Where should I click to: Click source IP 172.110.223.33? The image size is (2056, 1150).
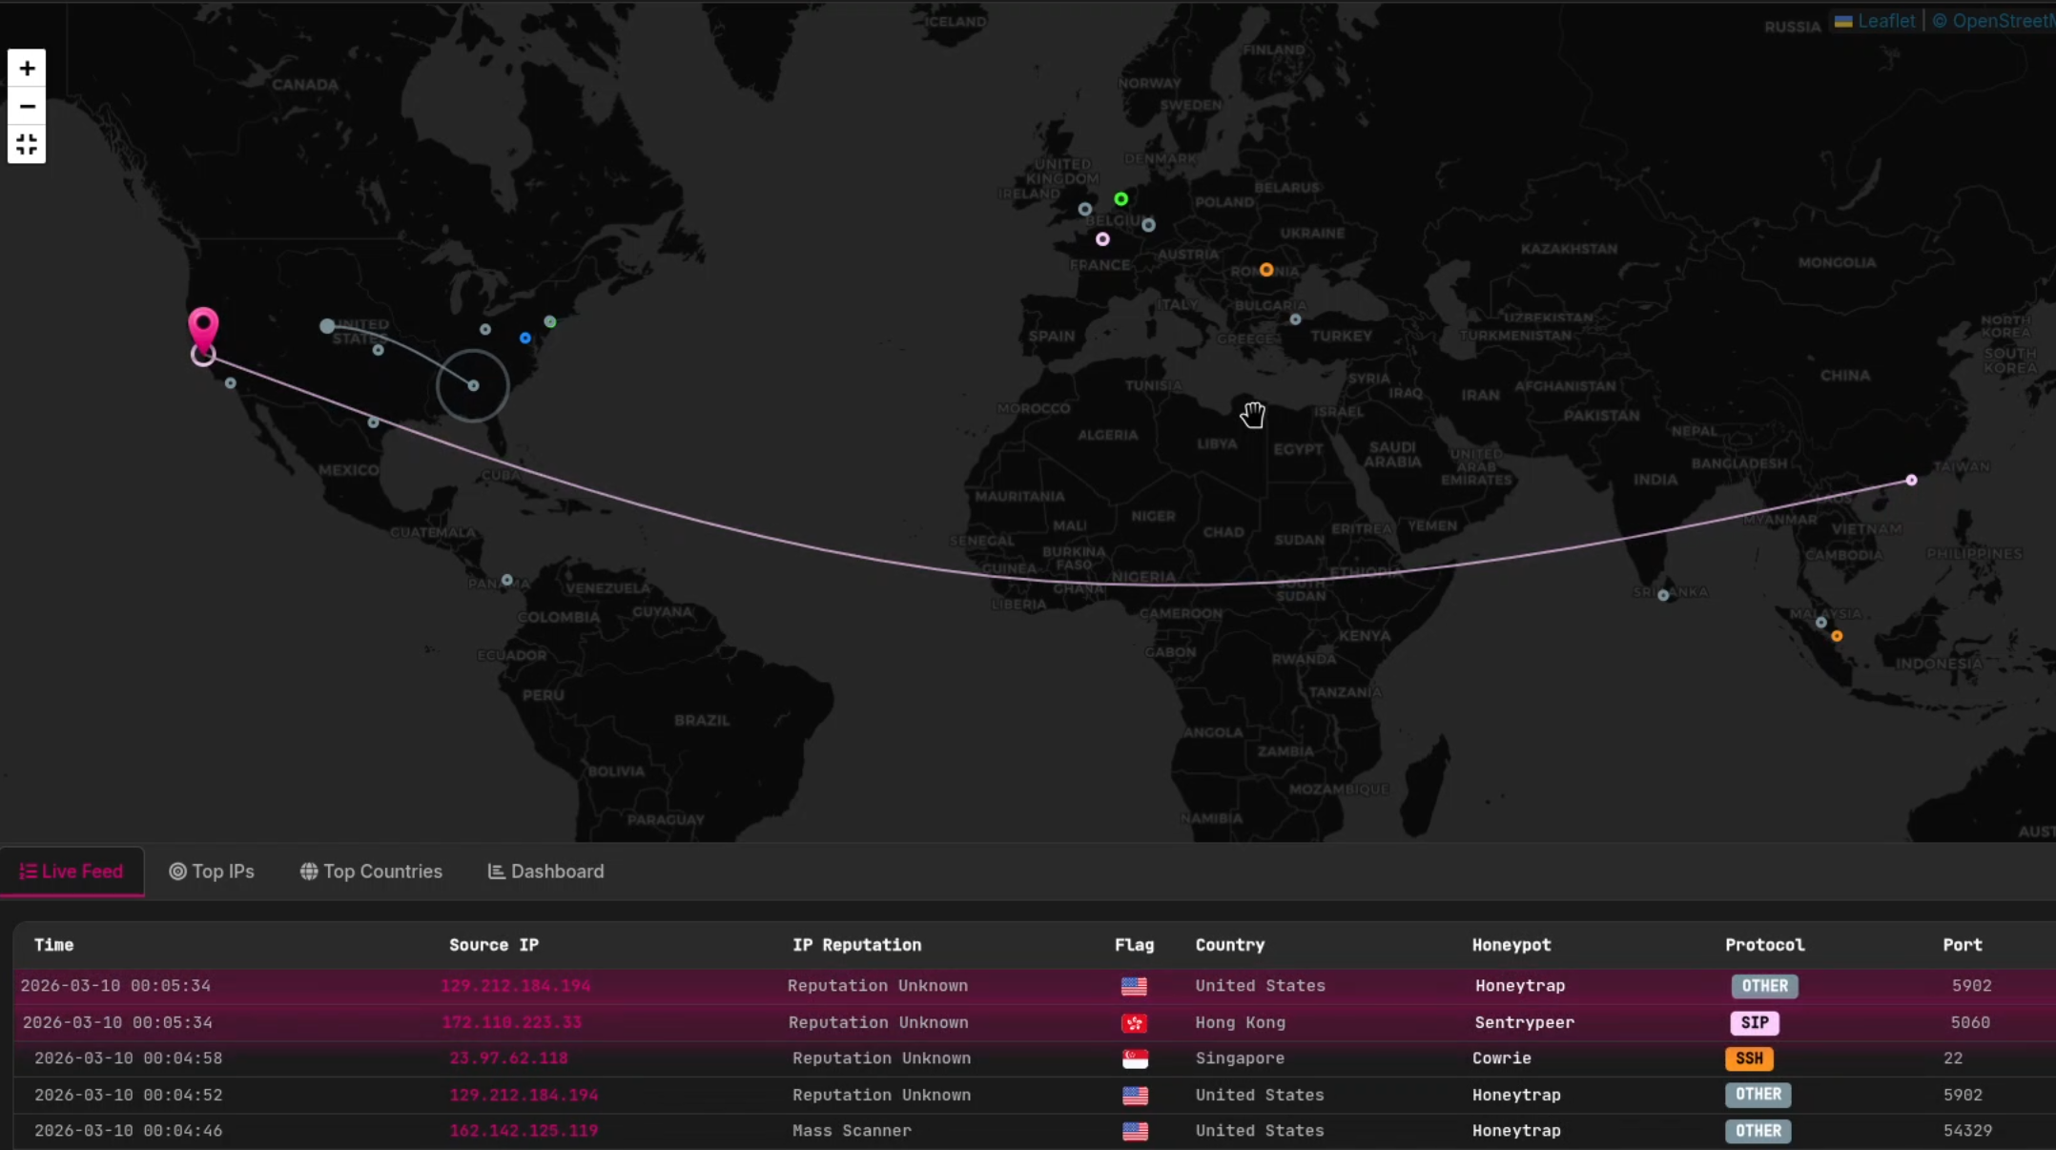tap(512, 1022)
